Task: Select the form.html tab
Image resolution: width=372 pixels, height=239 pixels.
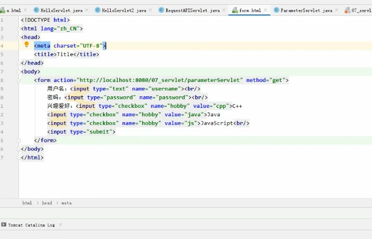Action: 250,11
